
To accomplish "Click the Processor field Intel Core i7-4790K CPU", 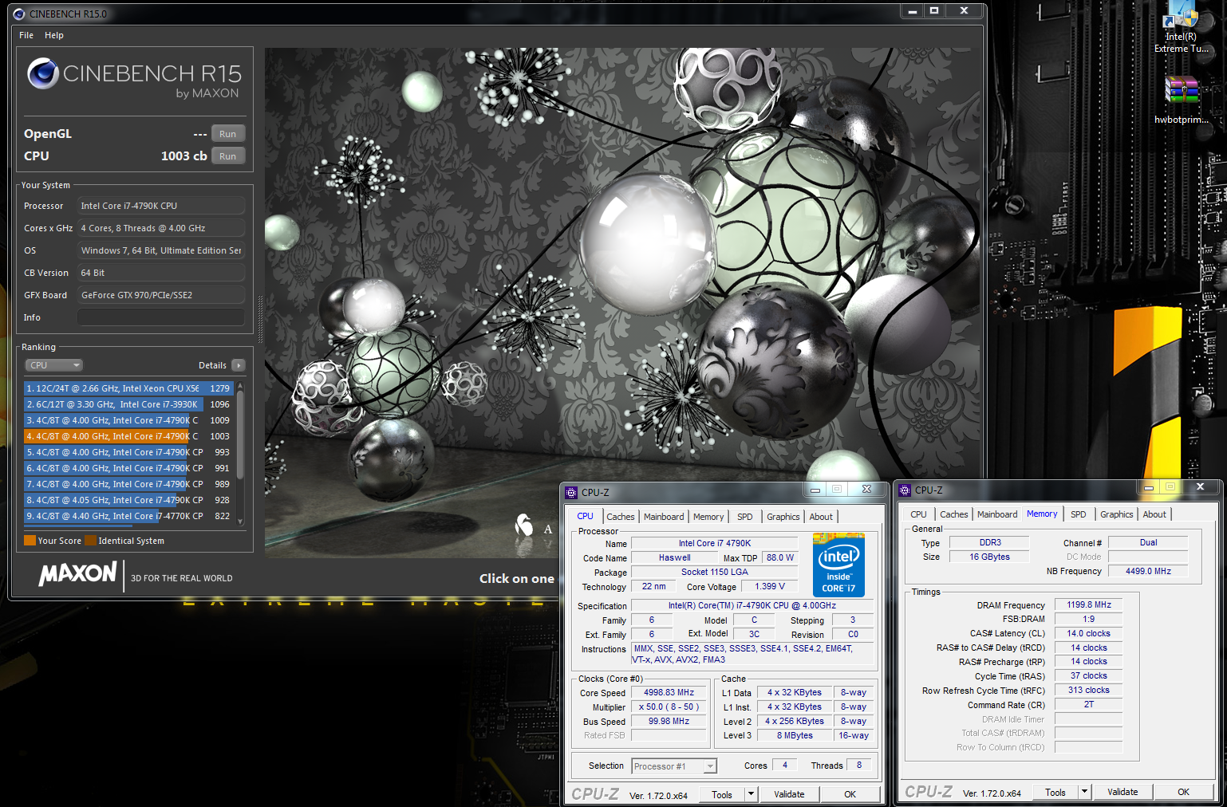I will pos(161,206).
